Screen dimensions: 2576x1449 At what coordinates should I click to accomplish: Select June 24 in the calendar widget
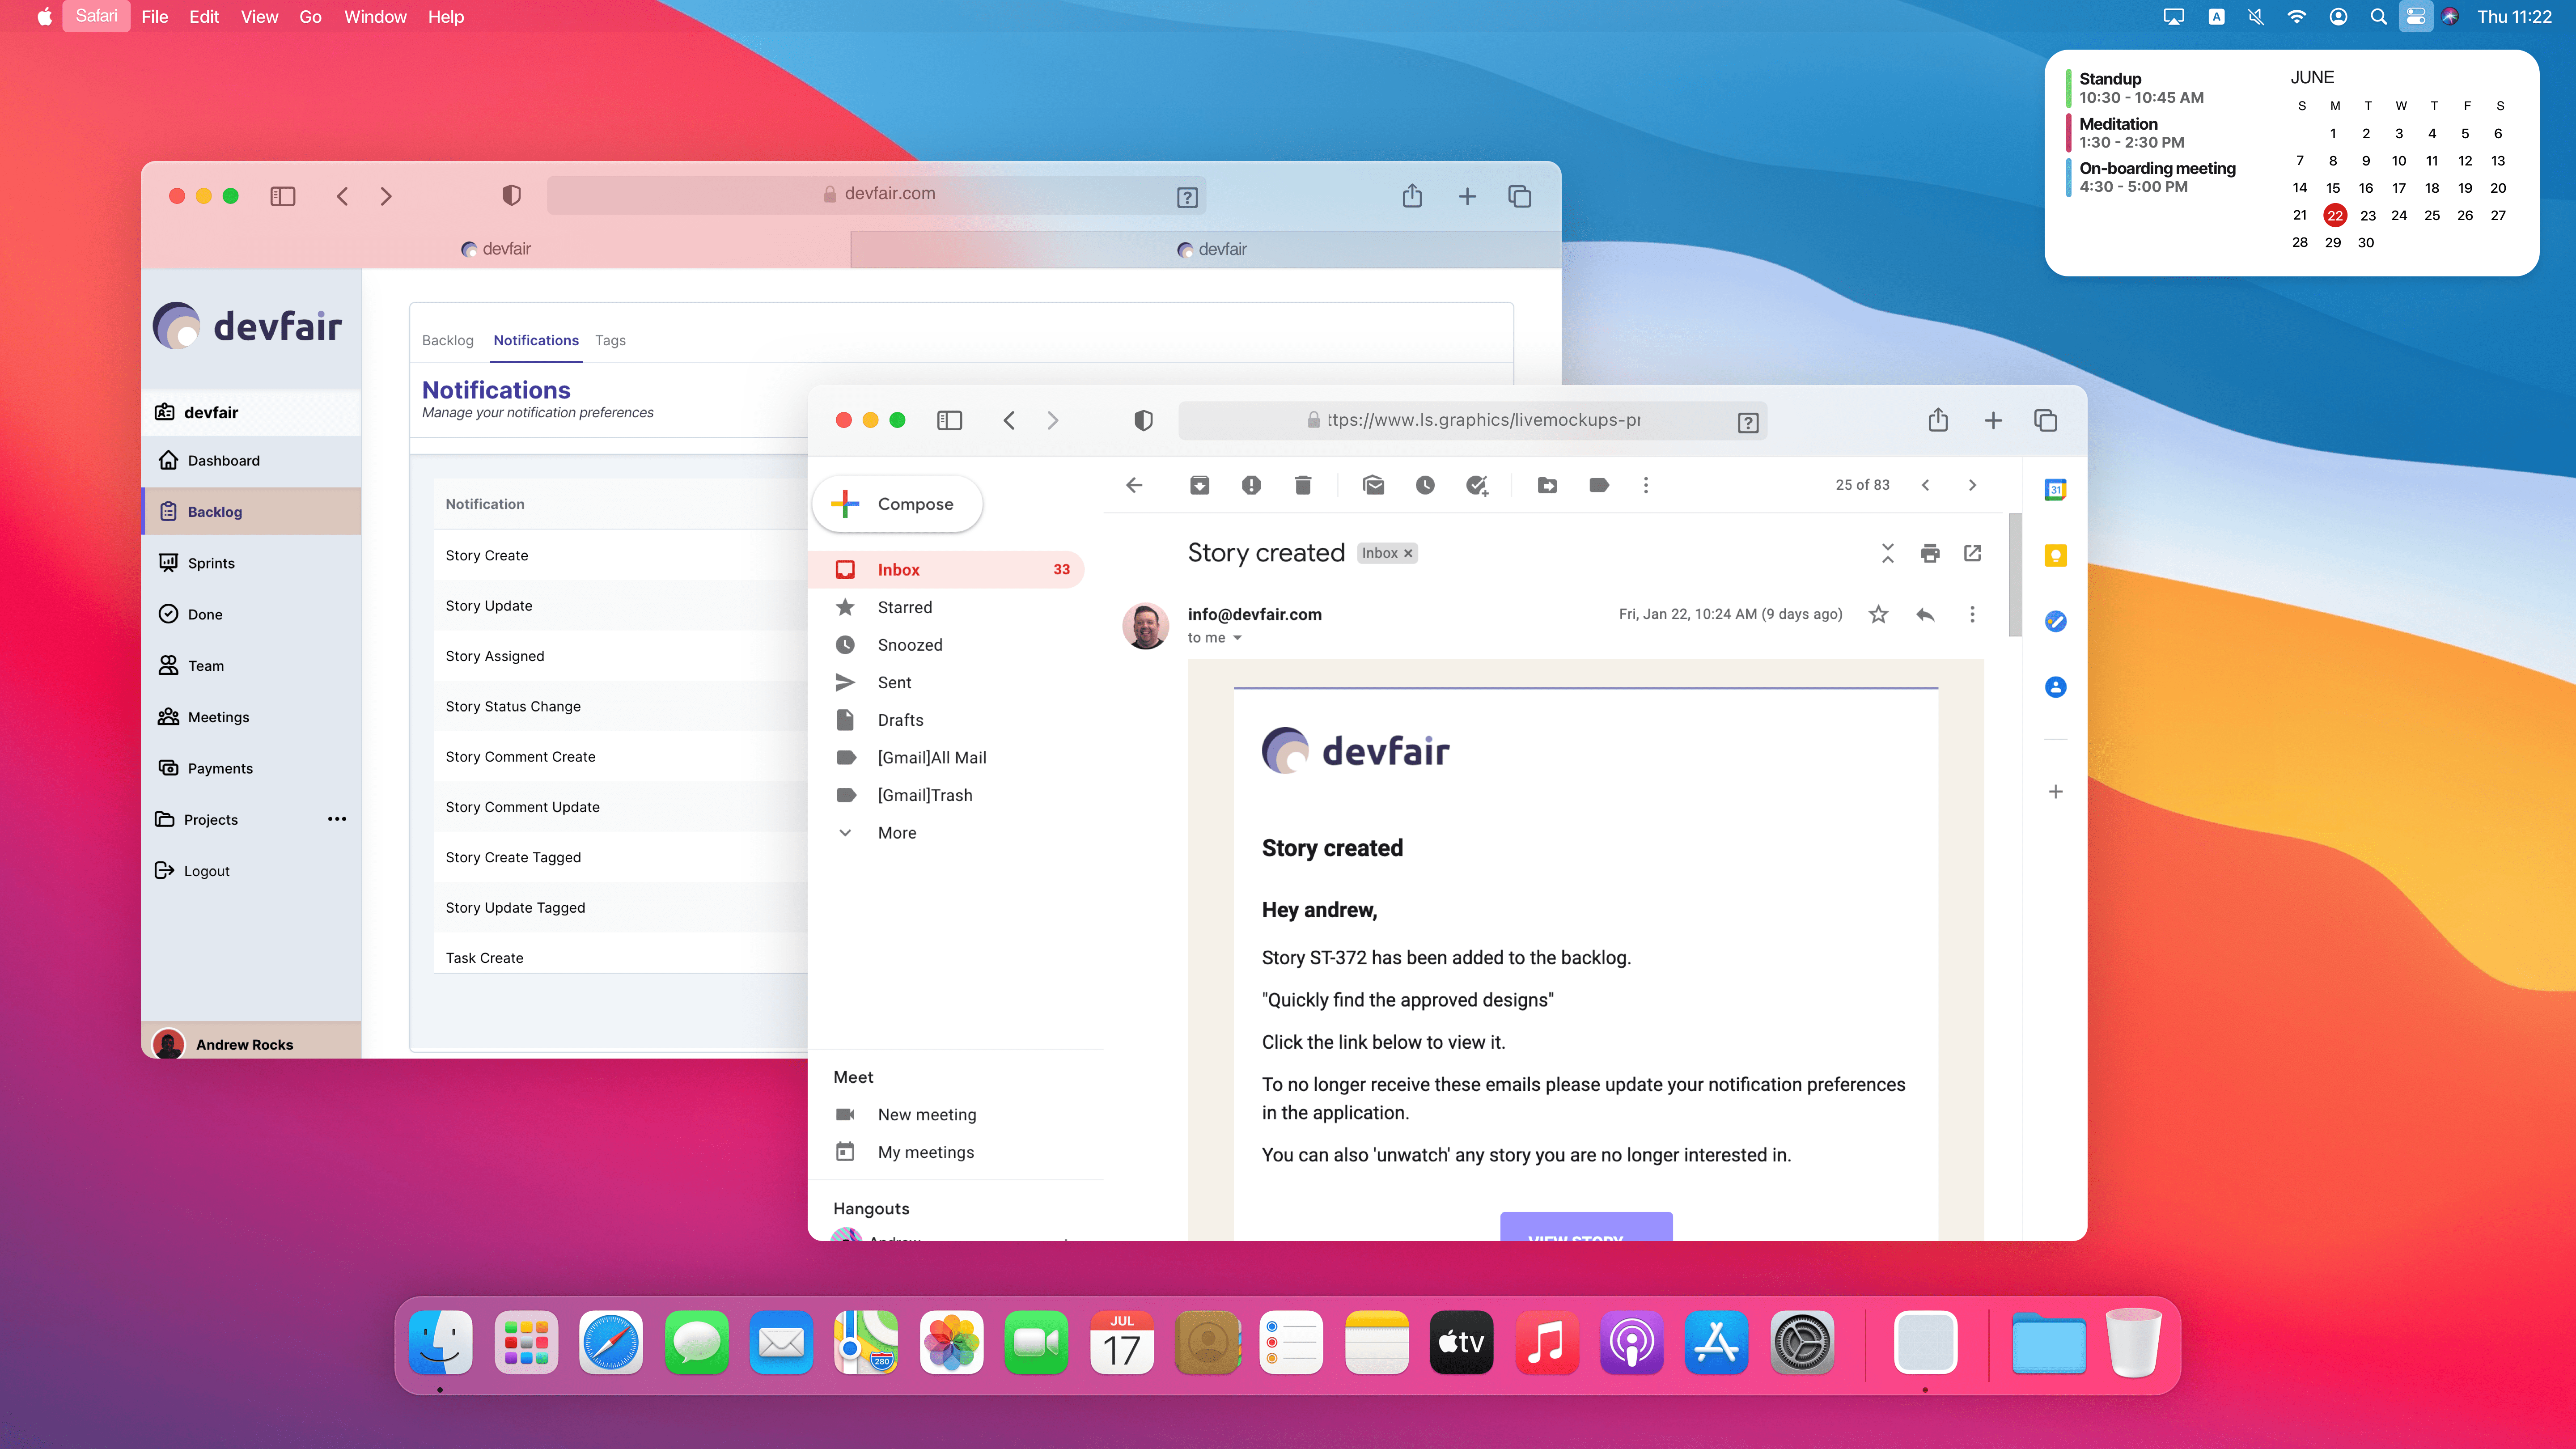(x=2398, y=215)
